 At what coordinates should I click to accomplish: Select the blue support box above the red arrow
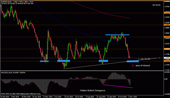(133, 61)
